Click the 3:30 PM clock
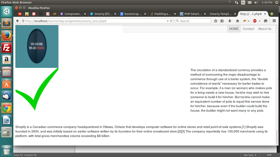The height and width of the screenshot is (157, 280). [267, 2]
